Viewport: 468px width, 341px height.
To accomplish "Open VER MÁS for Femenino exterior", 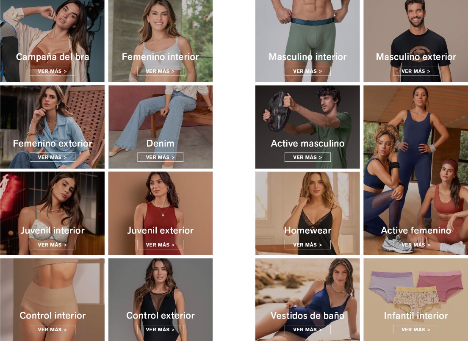I will tap(52, 157).
